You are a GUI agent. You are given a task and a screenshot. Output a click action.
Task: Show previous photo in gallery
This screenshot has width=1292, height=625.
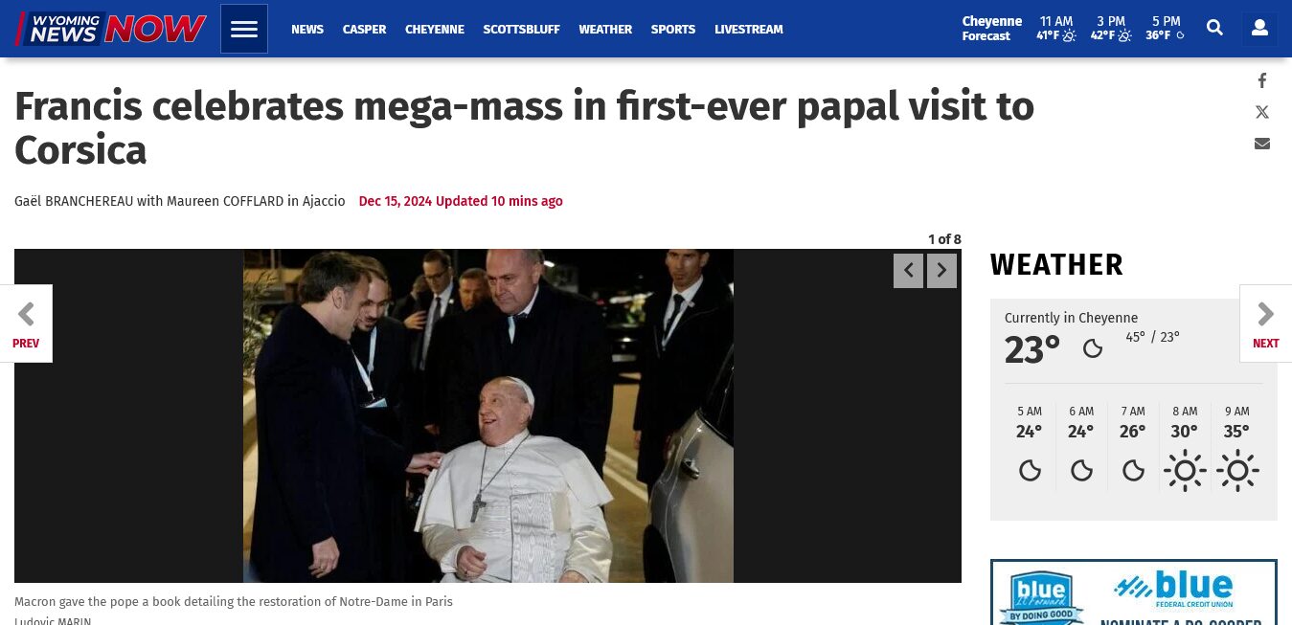coord(908,271)
